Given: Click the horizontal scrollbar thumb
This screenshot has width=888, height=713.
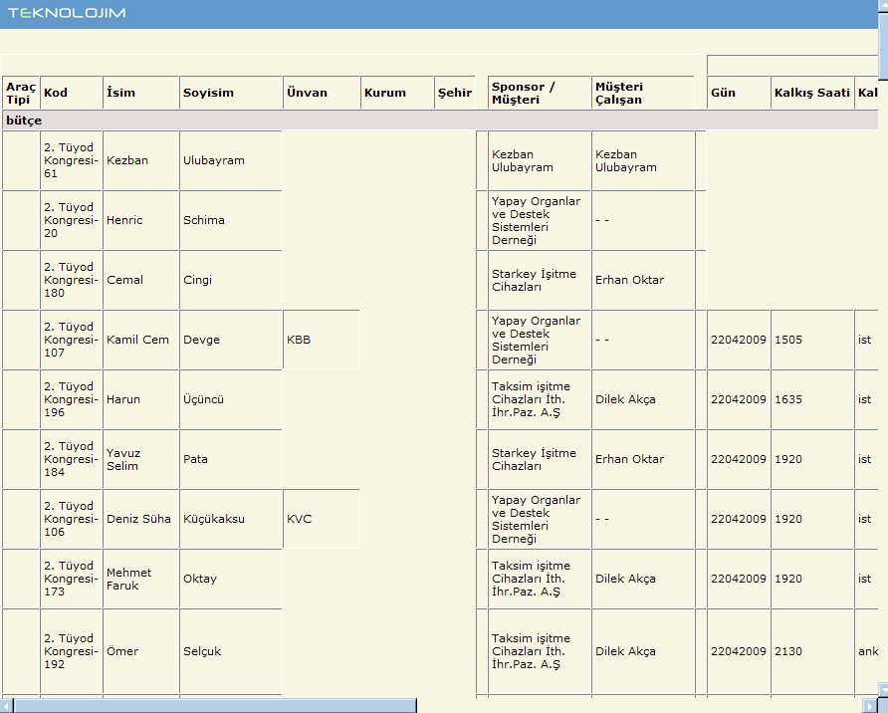Looking at the screenshot, I should [215, 706].
